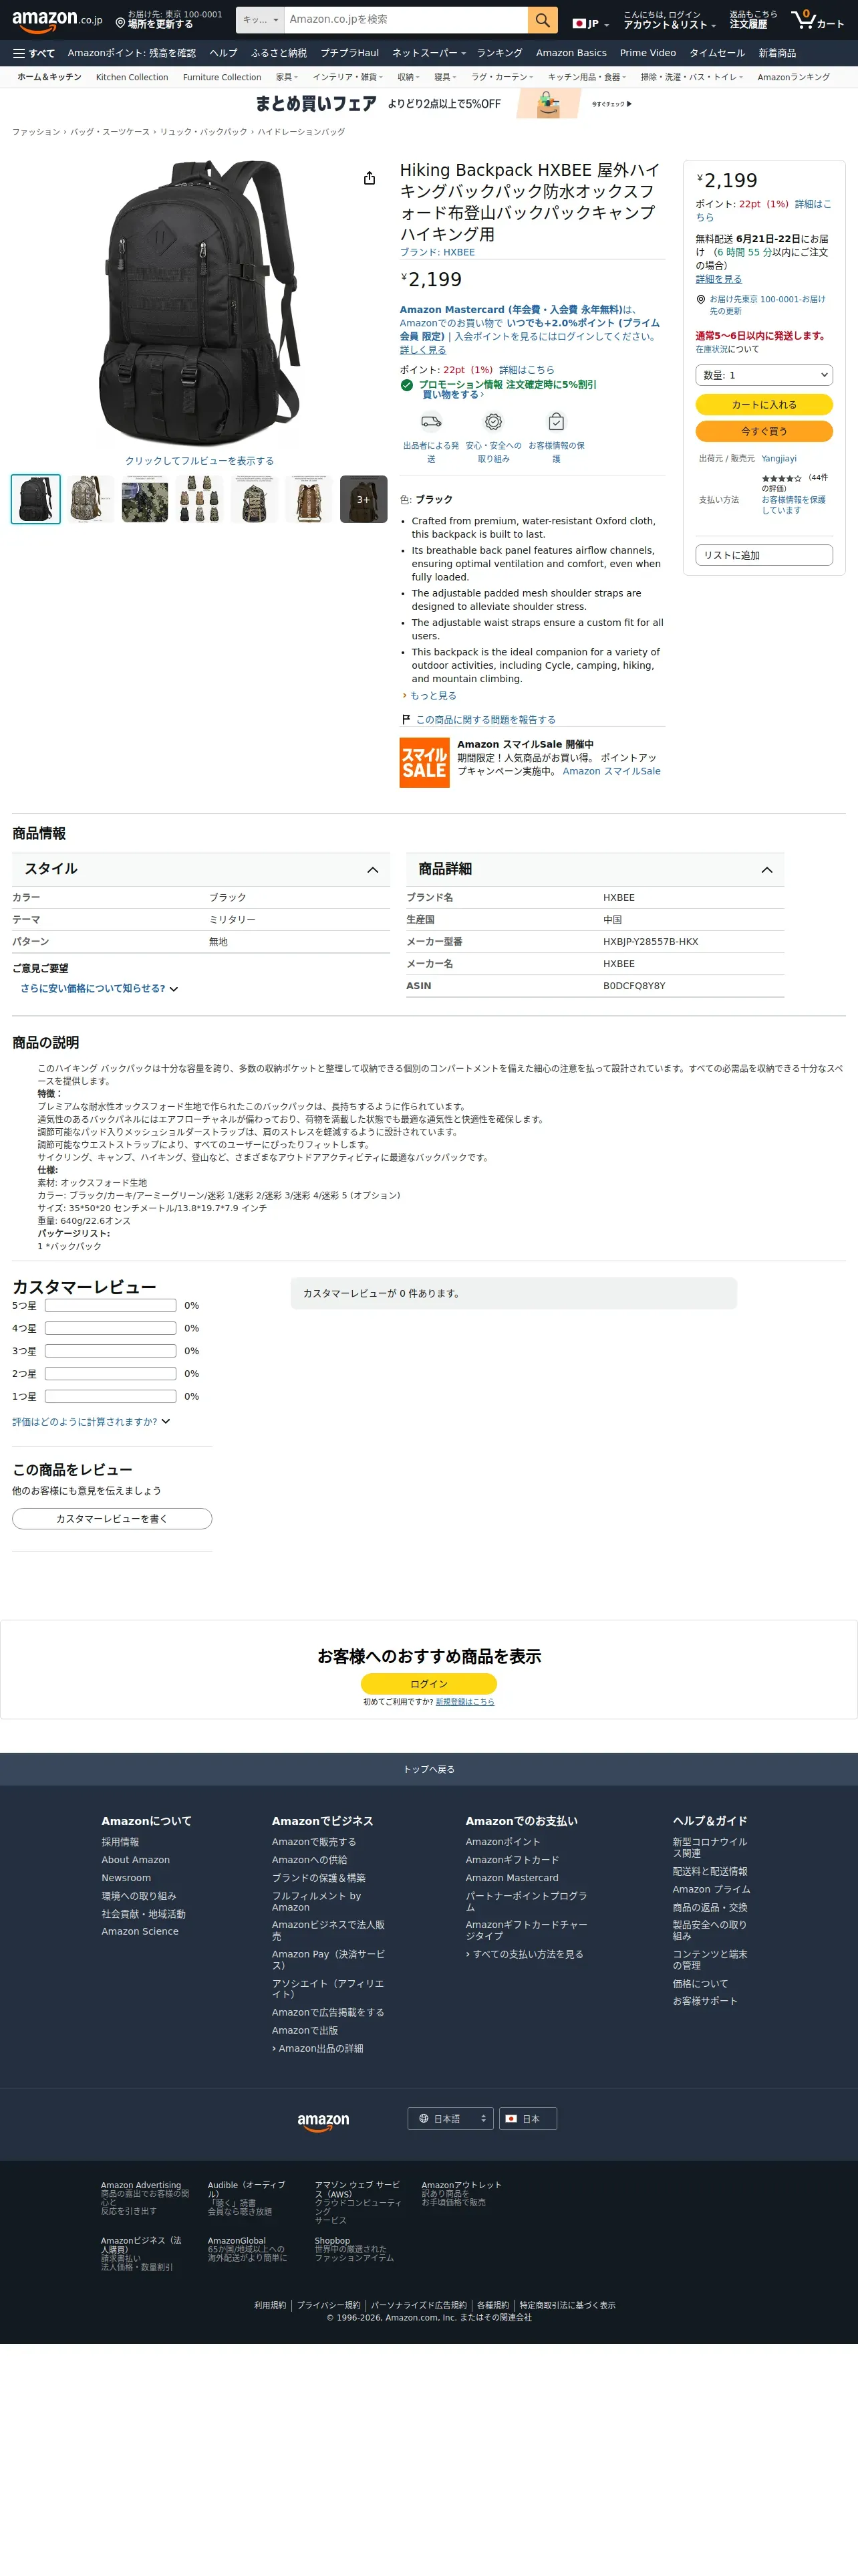Open the search category dropdown
858x2576 pixels.
[x=261, y=20]
